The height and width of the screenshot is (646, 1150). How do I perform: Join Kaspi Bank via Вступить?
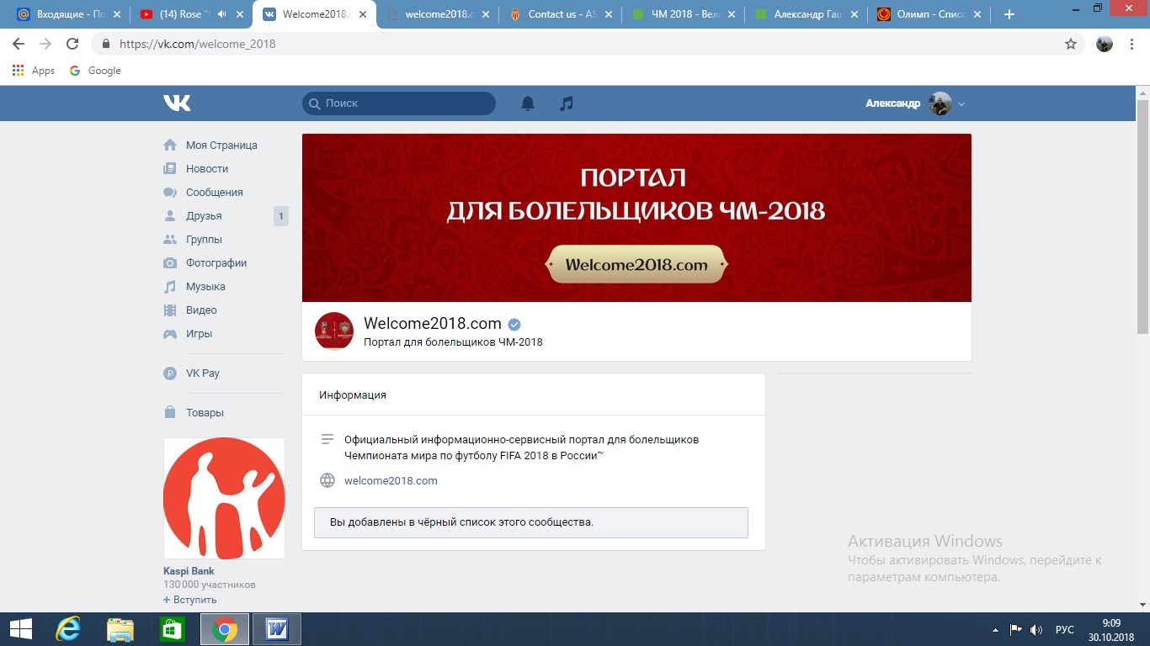[x=189, y=599]
